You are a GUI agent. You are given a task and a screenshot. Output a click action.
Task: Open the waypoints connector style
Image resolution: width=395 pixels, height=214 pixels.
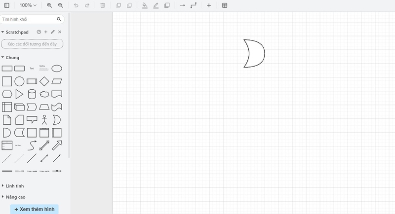[x=194, y=5]
